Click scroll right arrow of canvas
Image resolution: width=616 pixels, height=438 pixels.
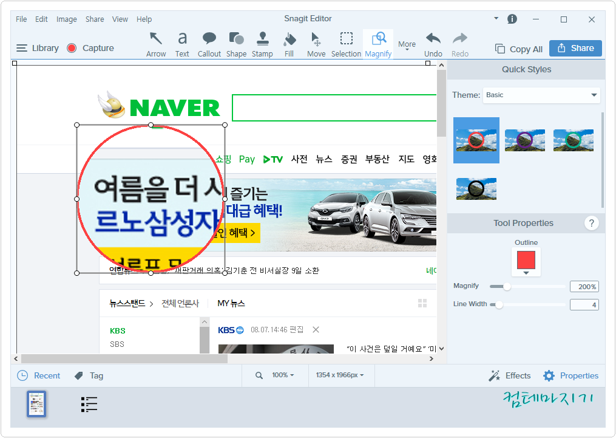click(x=432, y=358)
